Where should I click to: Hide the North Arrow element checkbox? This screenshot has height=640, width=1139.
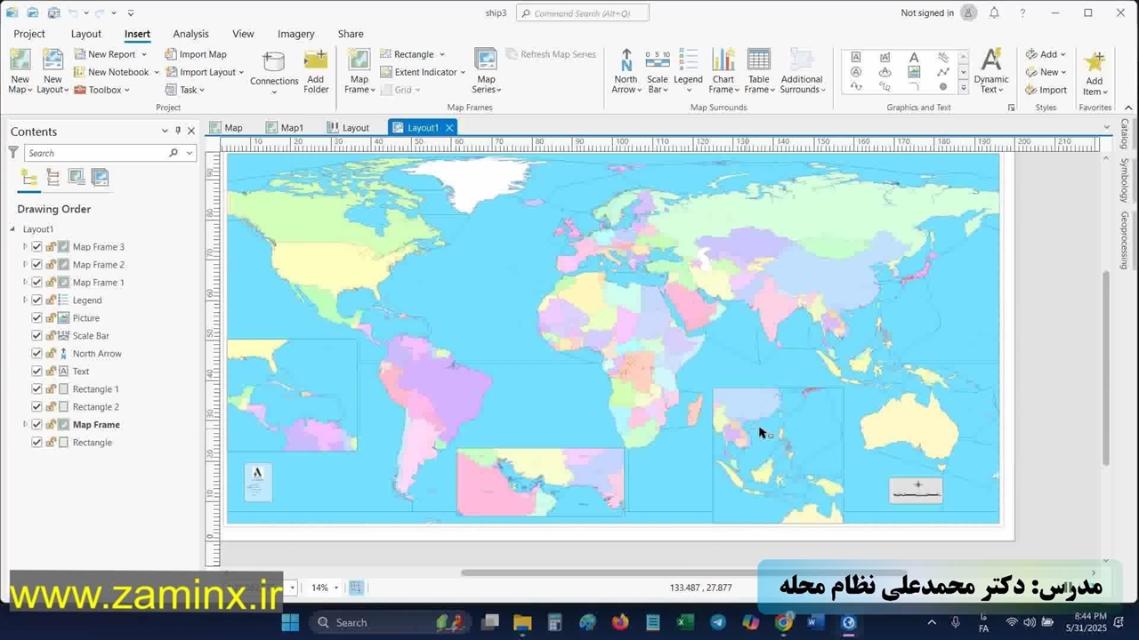pos(36,354)
